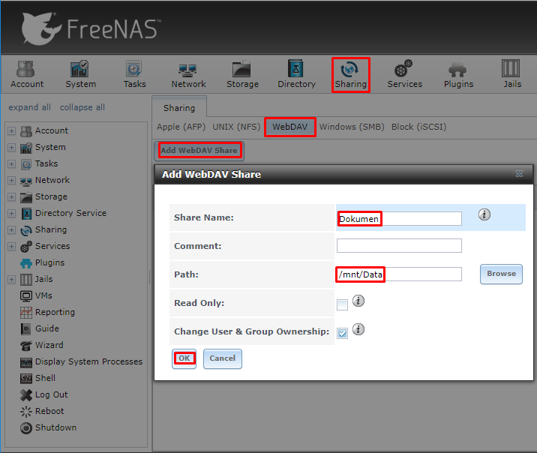
Task: Expand the Sharing tree node
Action: [12, 229]
